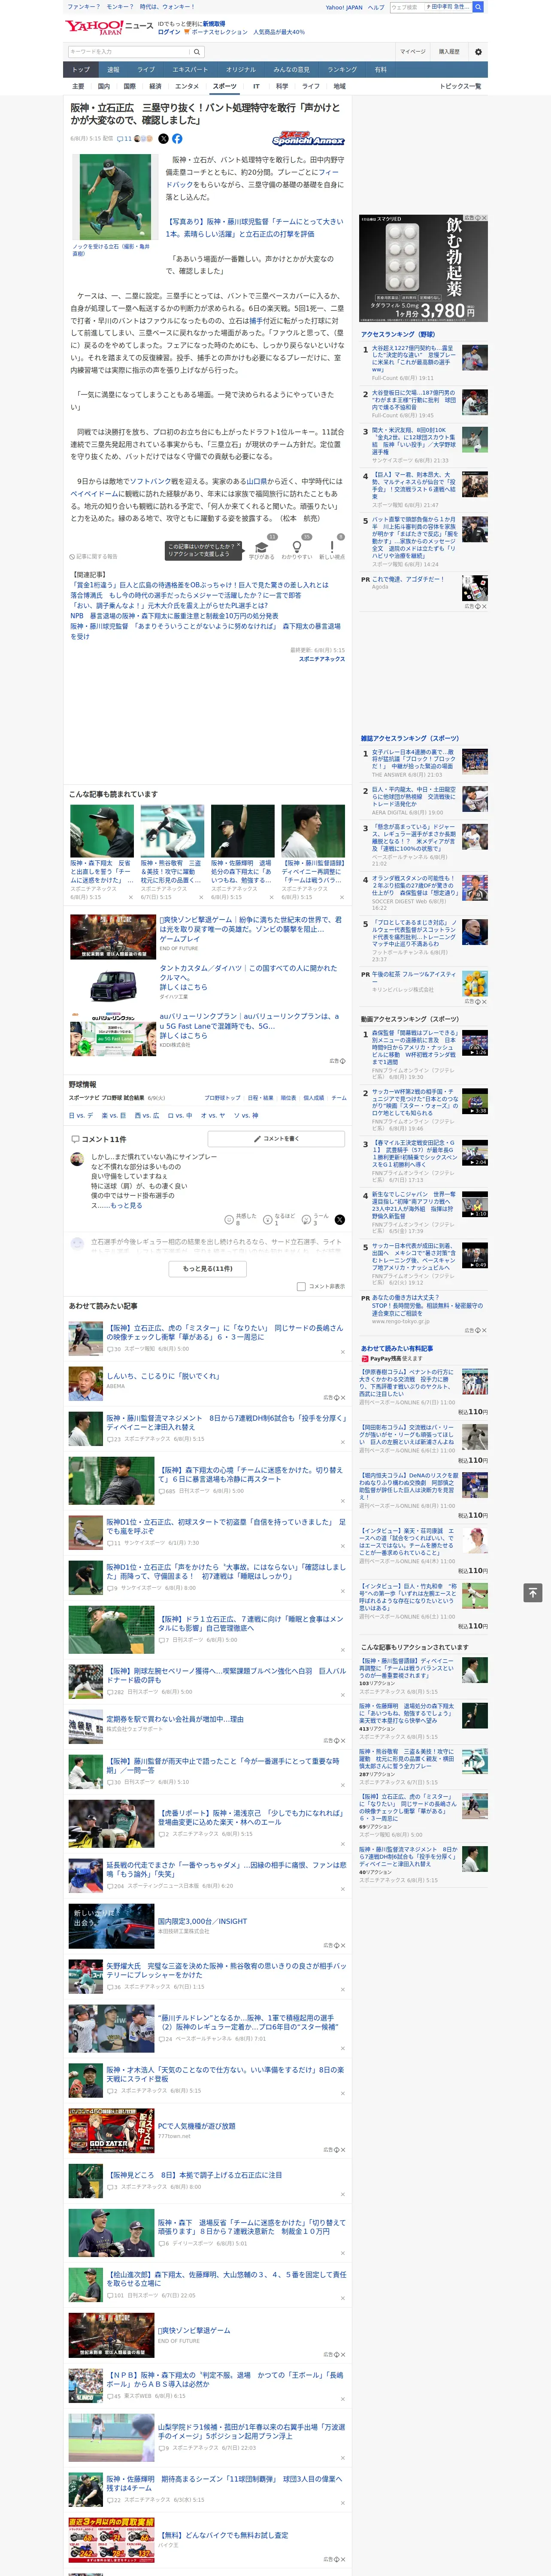Open the article comment count bubble icon
The height and width of the screenshot is (2576, 551).
coord(121,139)
